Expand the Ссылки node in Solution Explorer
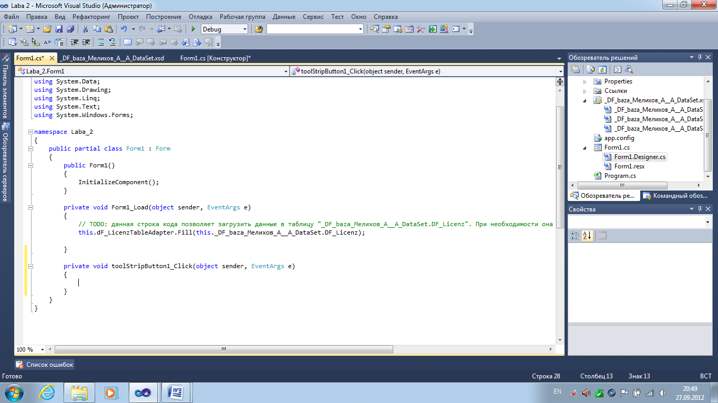718x403 pixels. tap(585, 91)
